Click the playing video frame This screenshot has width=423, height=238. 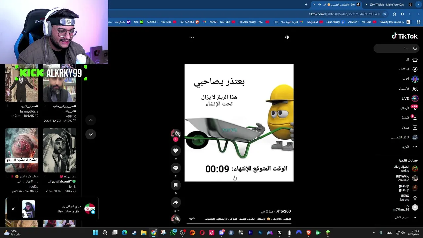239,123
